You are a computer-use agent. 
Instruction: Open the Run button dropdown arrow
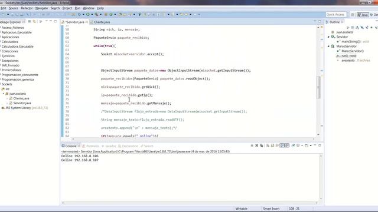(x=92, y=14)
